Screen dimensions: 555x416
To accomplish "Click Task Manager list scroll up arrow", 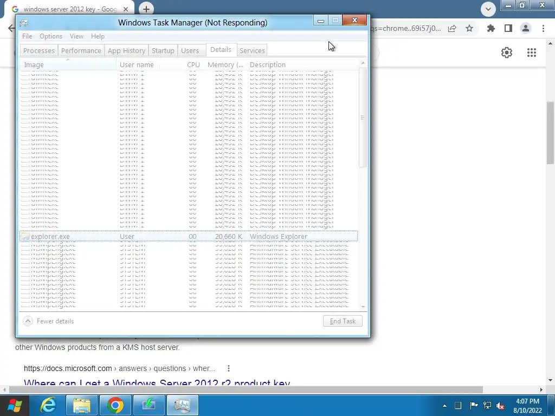I will (363, 63).
